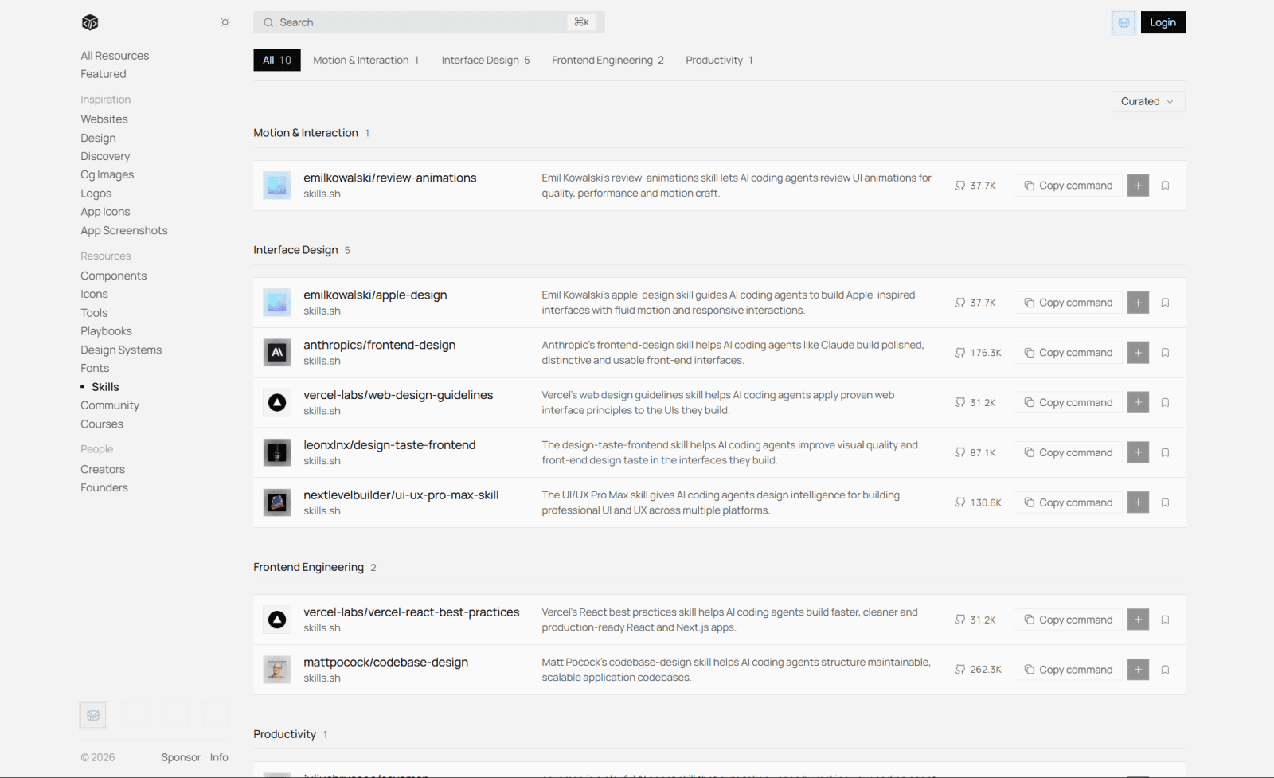Click plus icon for emilkowalski/apple-design

click(x=1138, y=303)
